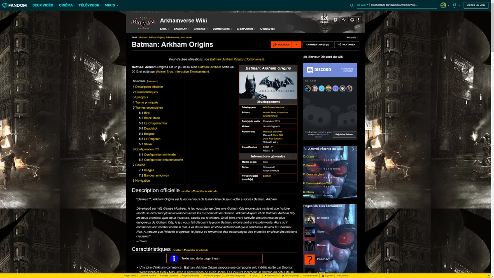Expand the MODIFIER button dropdown arrow
The width and height of the screenshot is (494, 278).
pos(297,44)
